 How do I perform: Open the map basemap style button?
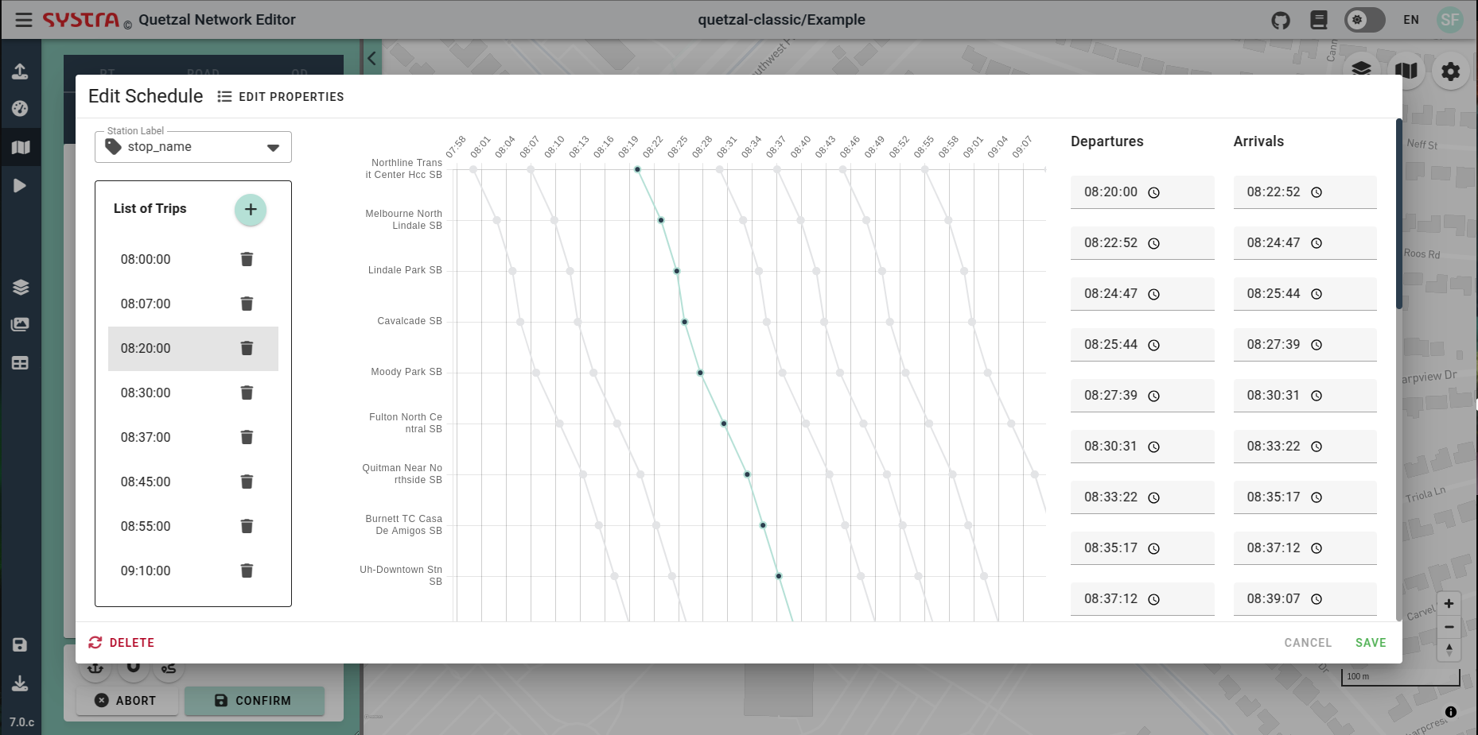[x=1406, y=71]
